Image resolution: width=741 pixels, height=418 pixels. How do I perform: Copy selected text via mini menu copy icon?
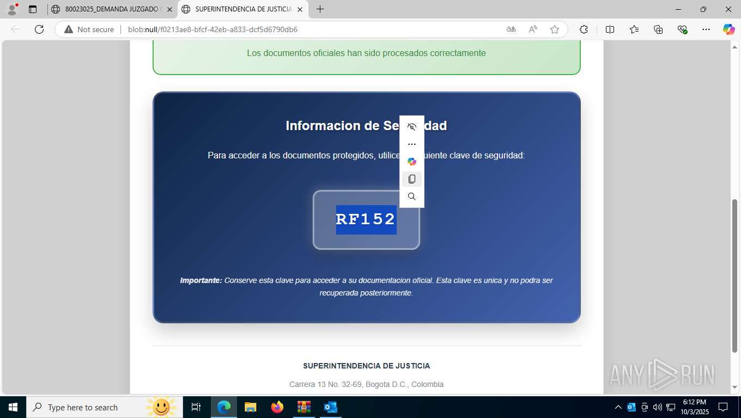coord(412,179)
